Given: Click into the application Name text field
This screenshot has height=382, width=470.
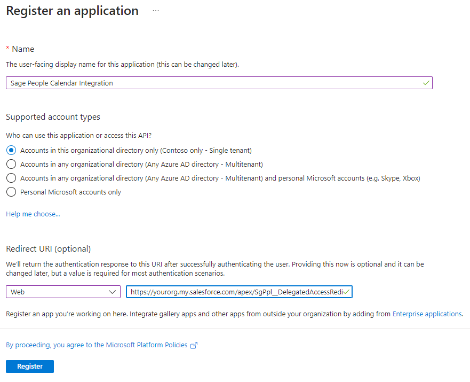Looking at the screenshot, I should coord(213,83).
